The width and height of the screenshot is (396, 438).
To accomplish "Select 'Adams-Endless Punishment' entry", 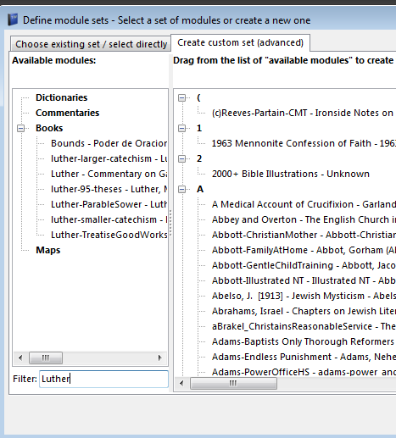I will (304, 357).
